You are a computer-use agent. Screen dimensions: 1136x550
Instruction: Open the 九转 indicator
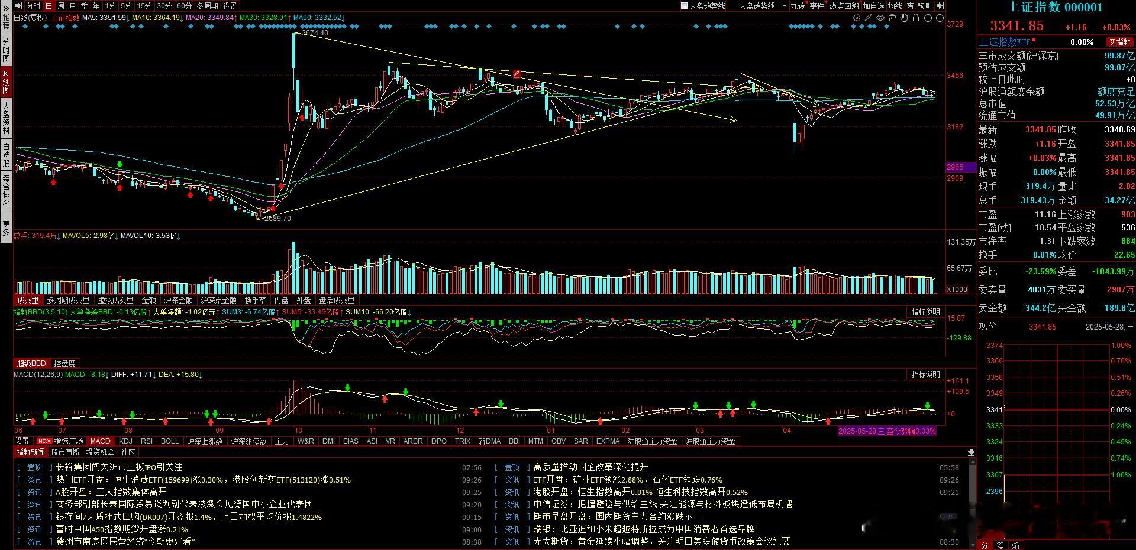click(798, 6)
